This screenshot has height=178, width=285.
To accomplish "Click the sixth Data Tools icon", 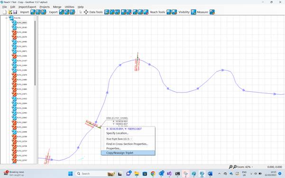I will point(135,12).
